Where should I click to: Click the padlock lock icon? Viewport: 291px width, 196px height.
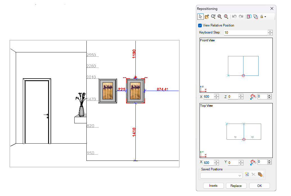click(261, 17)
